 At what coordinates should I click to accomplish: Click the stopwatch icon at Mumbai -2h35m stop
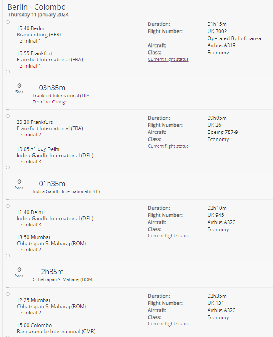19,269
